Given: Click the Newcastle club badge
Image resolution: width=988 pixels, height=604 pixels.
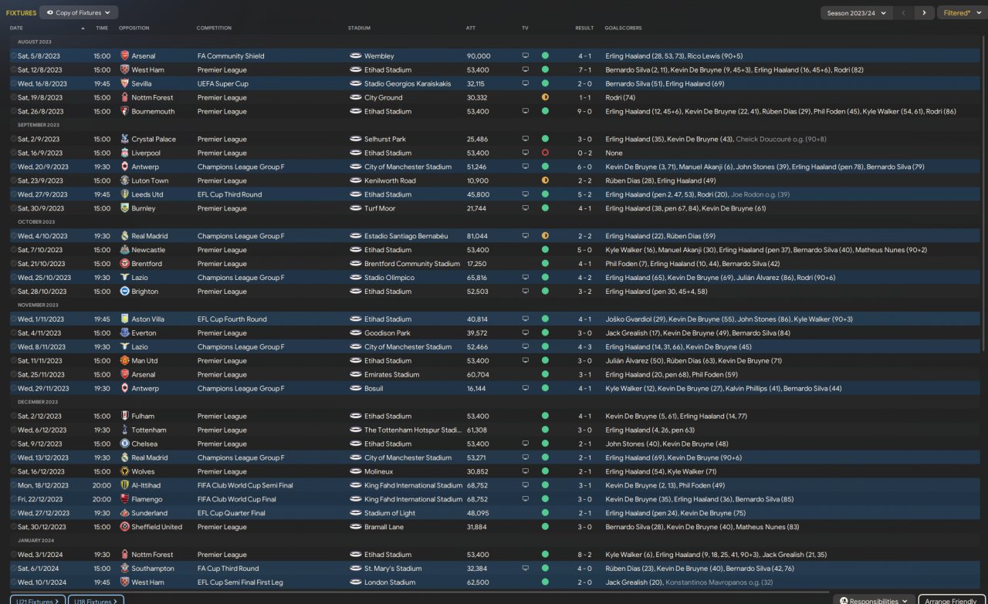Looking at the screenshot, I should click(x=125, y=251).
